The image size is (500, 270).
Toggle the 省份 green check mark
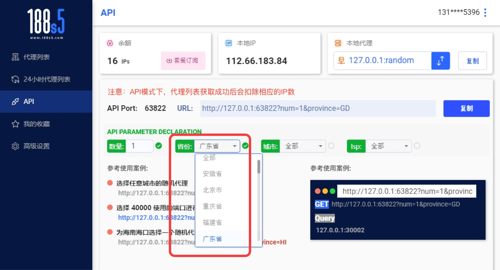tap(245, 146)
